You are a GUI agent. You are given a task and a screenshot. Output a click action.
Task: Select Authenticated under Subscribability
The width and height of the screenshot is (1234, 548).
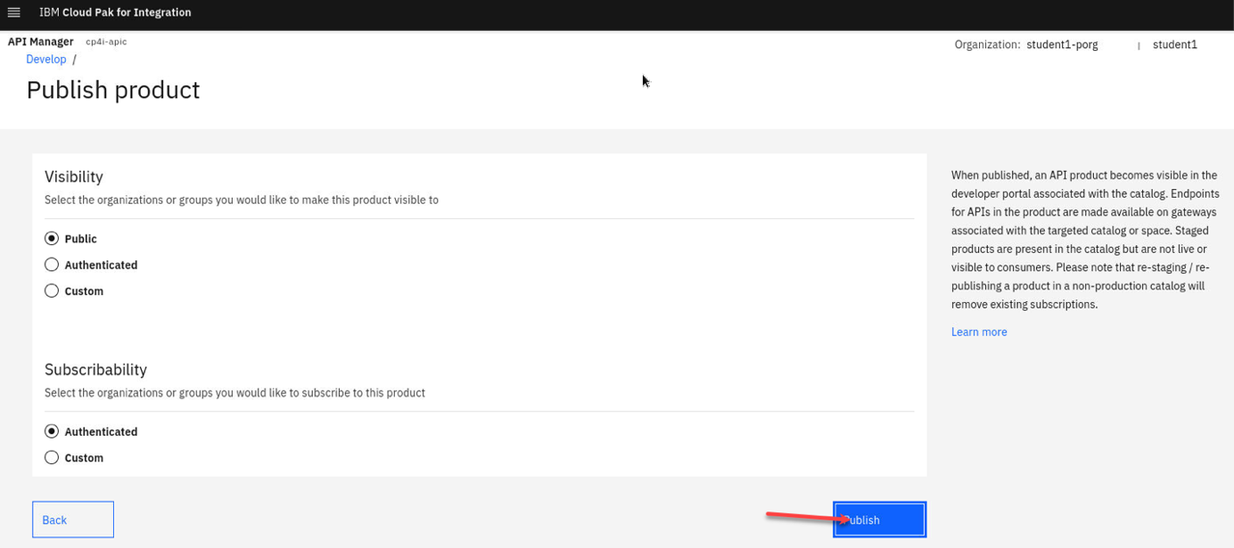[52, 431]
